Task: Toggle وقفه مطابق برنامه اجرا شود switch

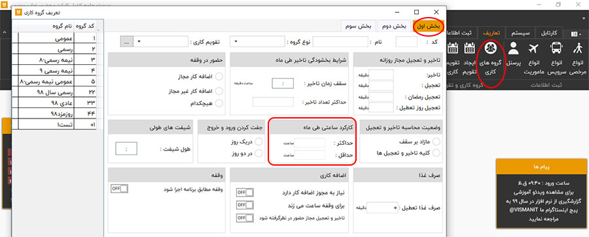Action: pos(120,189)
